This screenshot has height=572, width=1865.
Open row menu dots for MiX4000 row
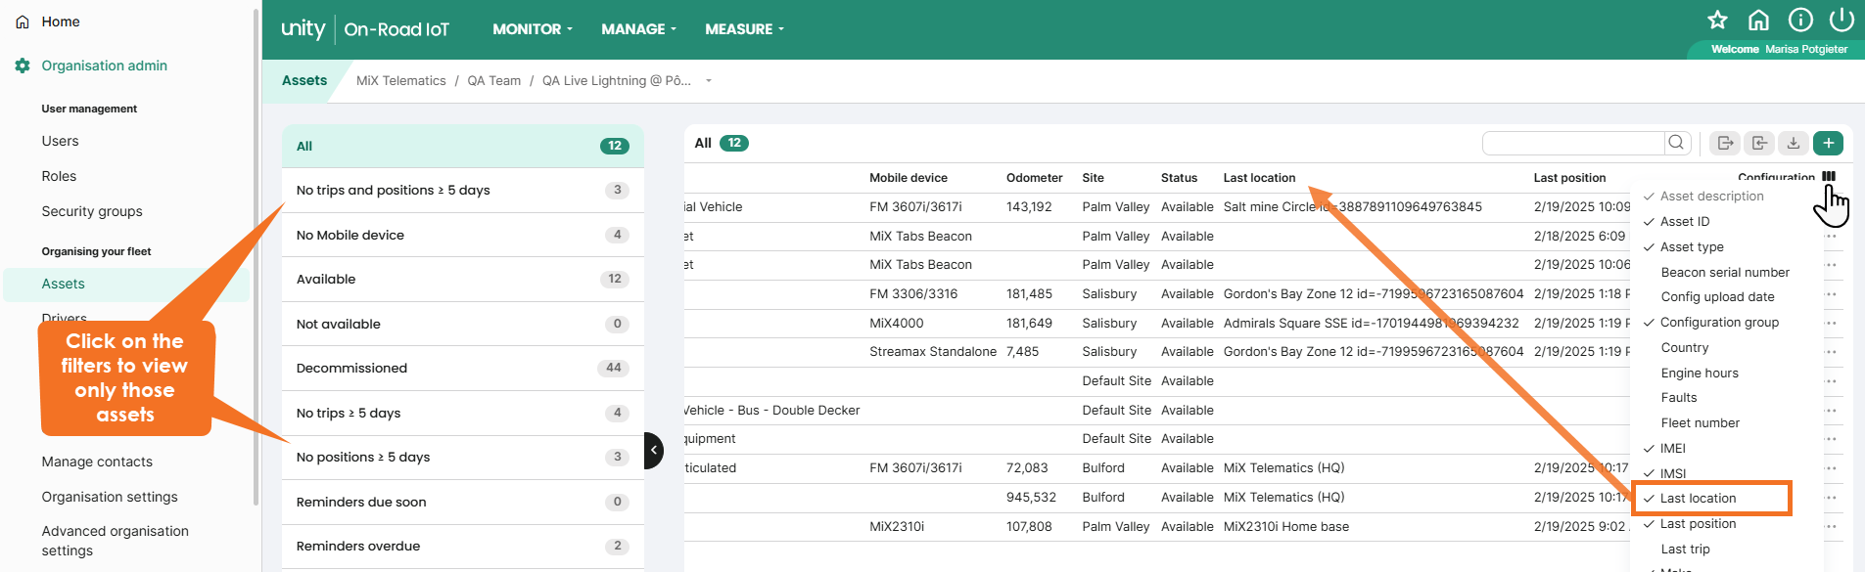tap(1831, 324)
